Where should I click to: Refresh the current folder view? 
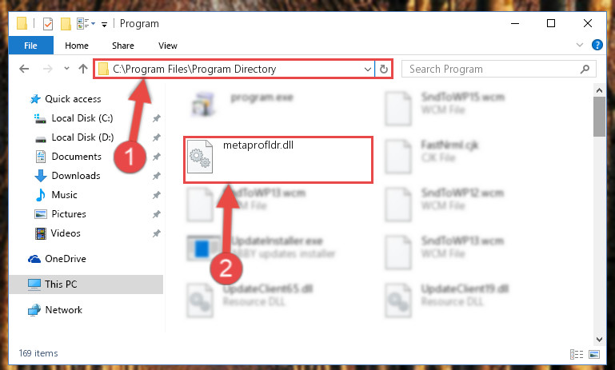[384, 70]
